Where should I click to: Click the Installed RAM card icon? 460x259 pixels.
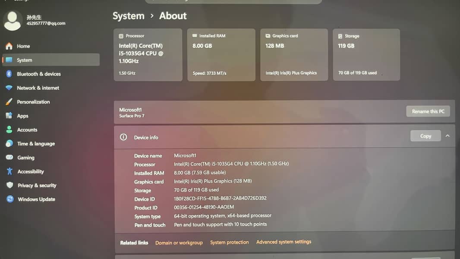tap(195, 36)
